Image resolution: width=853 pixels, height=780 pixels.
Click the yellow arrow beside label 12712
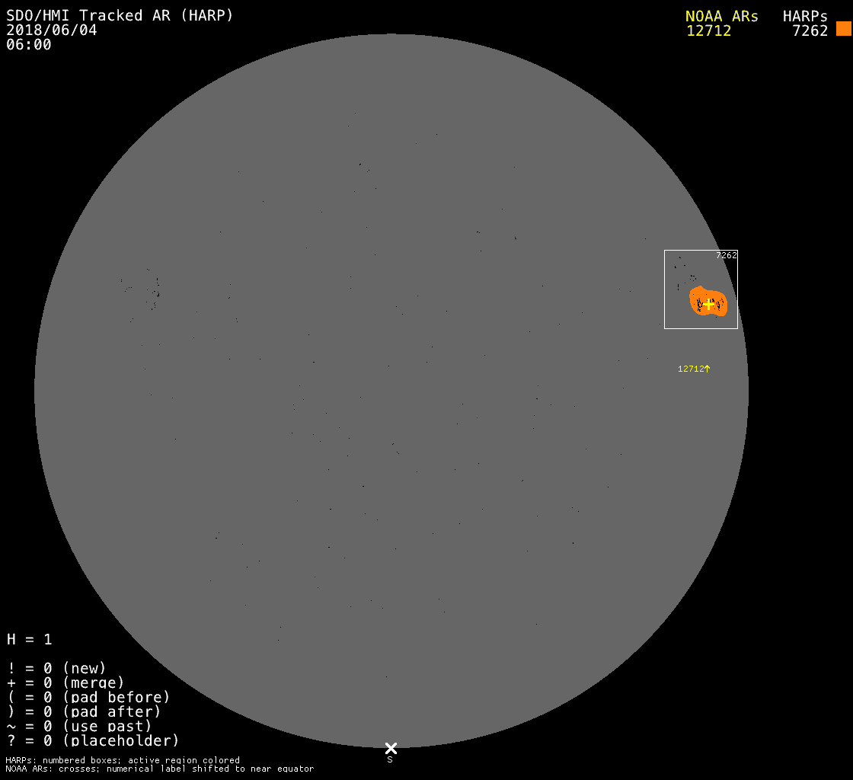707,369
